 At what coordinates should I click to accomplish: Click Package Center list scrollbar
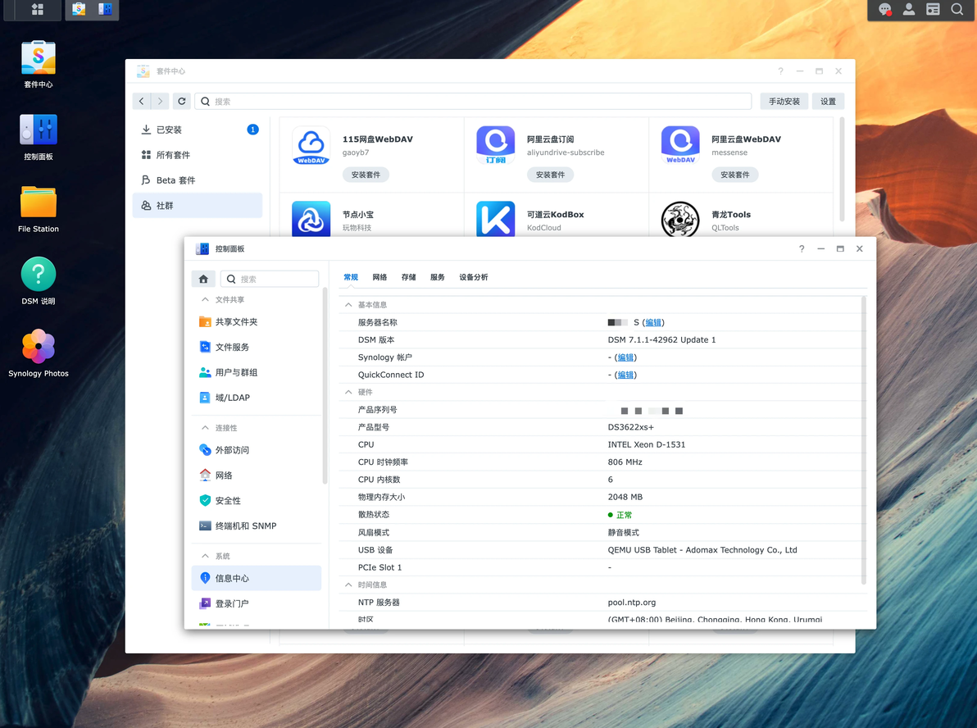pyautogui.click(x=843, y=170)
